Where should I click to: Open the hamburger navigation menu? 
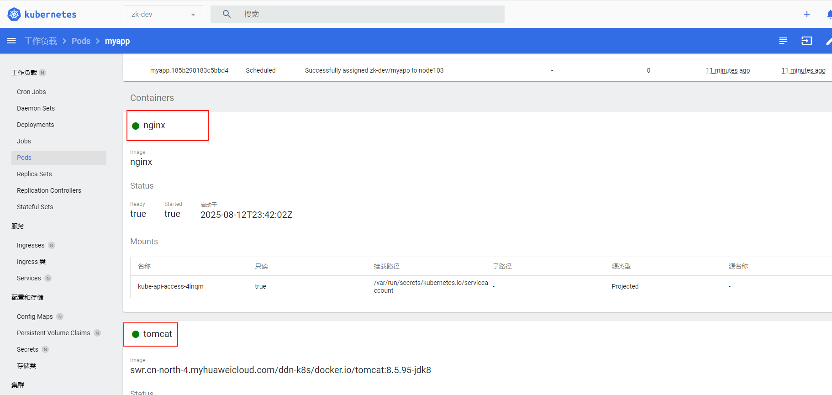pyautogui.click(x=11, y=41)
